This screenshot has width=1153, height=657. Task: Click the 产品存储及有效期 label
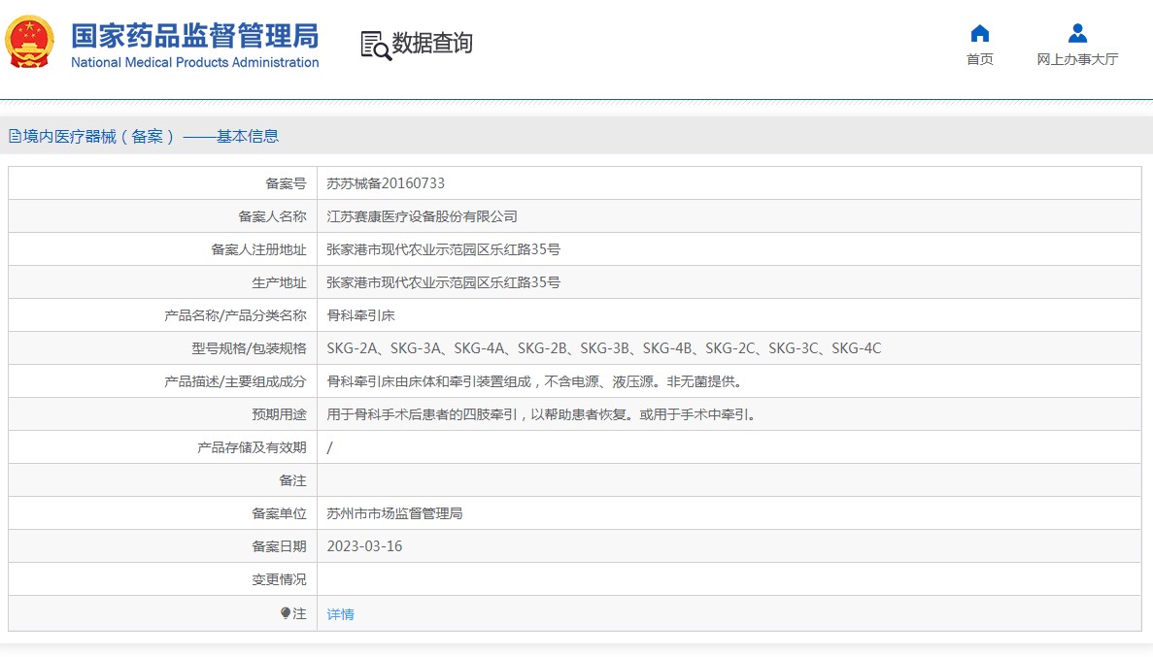pyautogui.click(x=252, y=447)
